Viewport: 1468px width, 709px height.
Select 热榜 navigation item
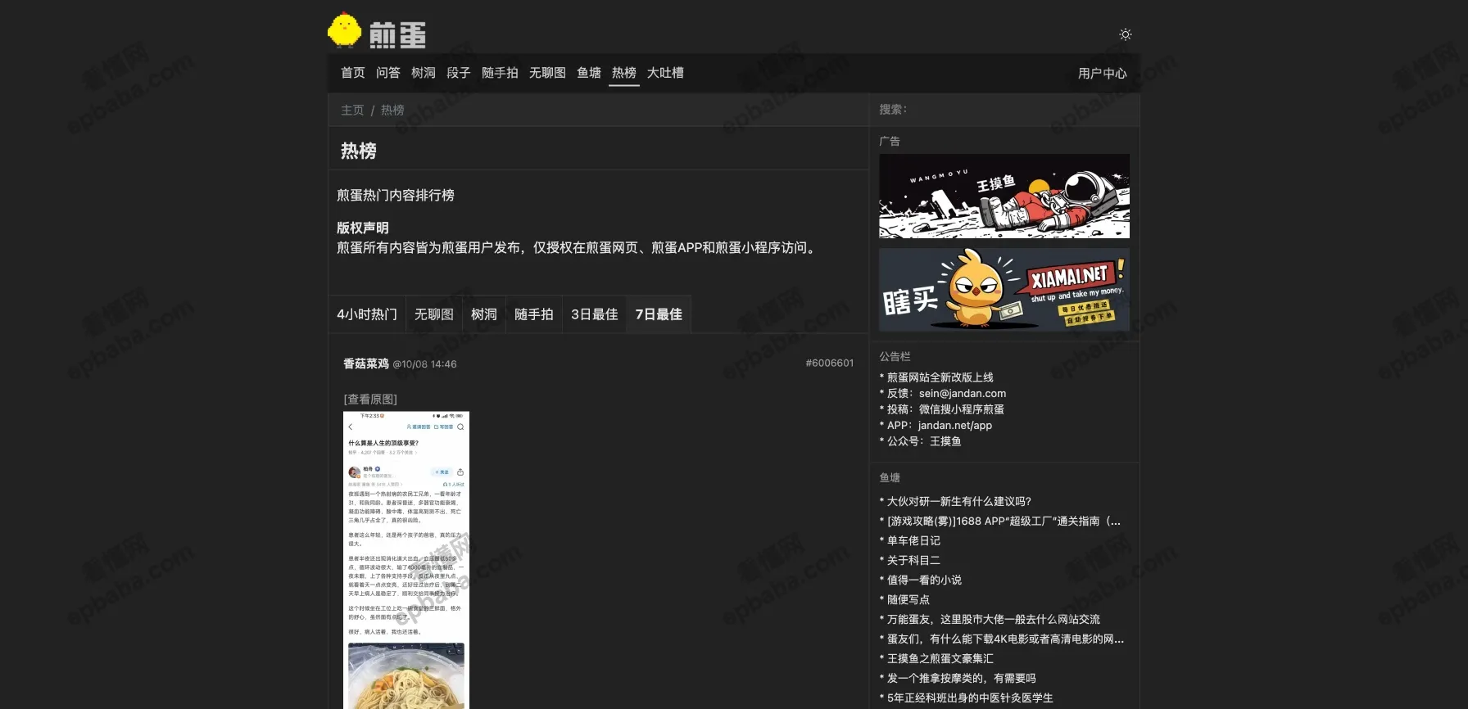(x=624, y=73)
